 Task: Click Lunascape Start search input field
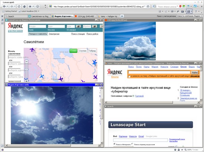pyautogui.click(x=140, y=140)
